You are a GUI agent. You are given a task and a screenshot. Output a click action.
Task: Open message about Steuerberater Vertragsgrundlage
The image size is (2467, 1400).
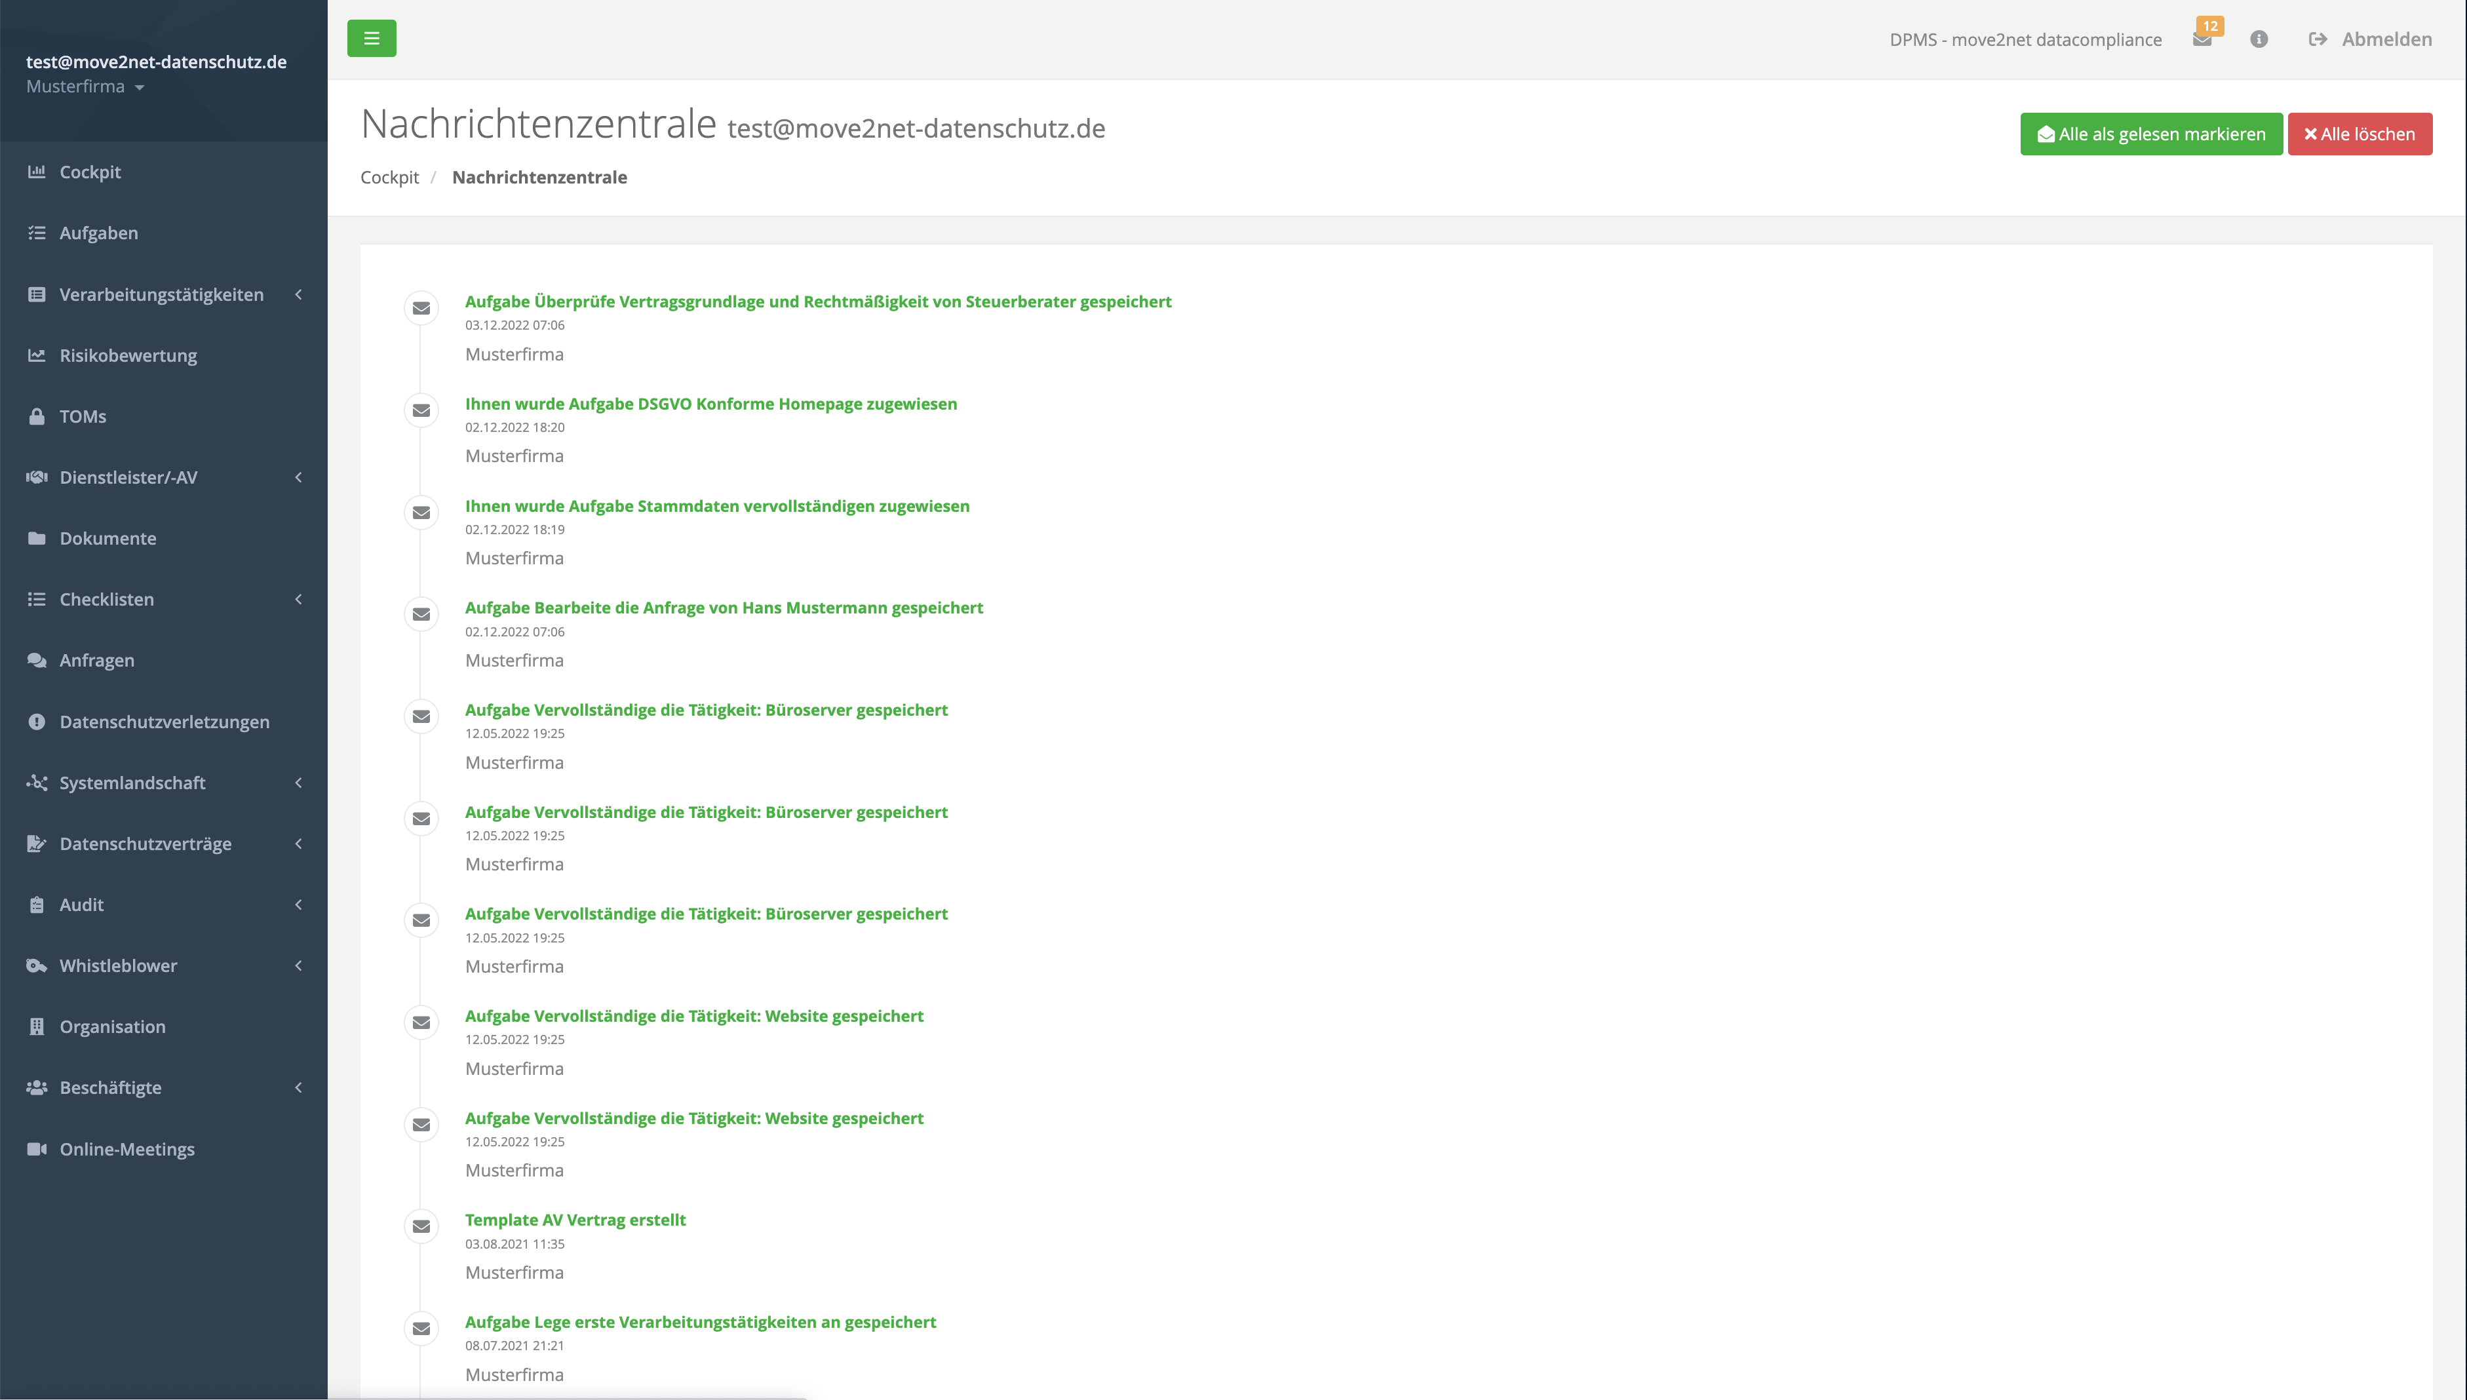[x=818, y=302]
